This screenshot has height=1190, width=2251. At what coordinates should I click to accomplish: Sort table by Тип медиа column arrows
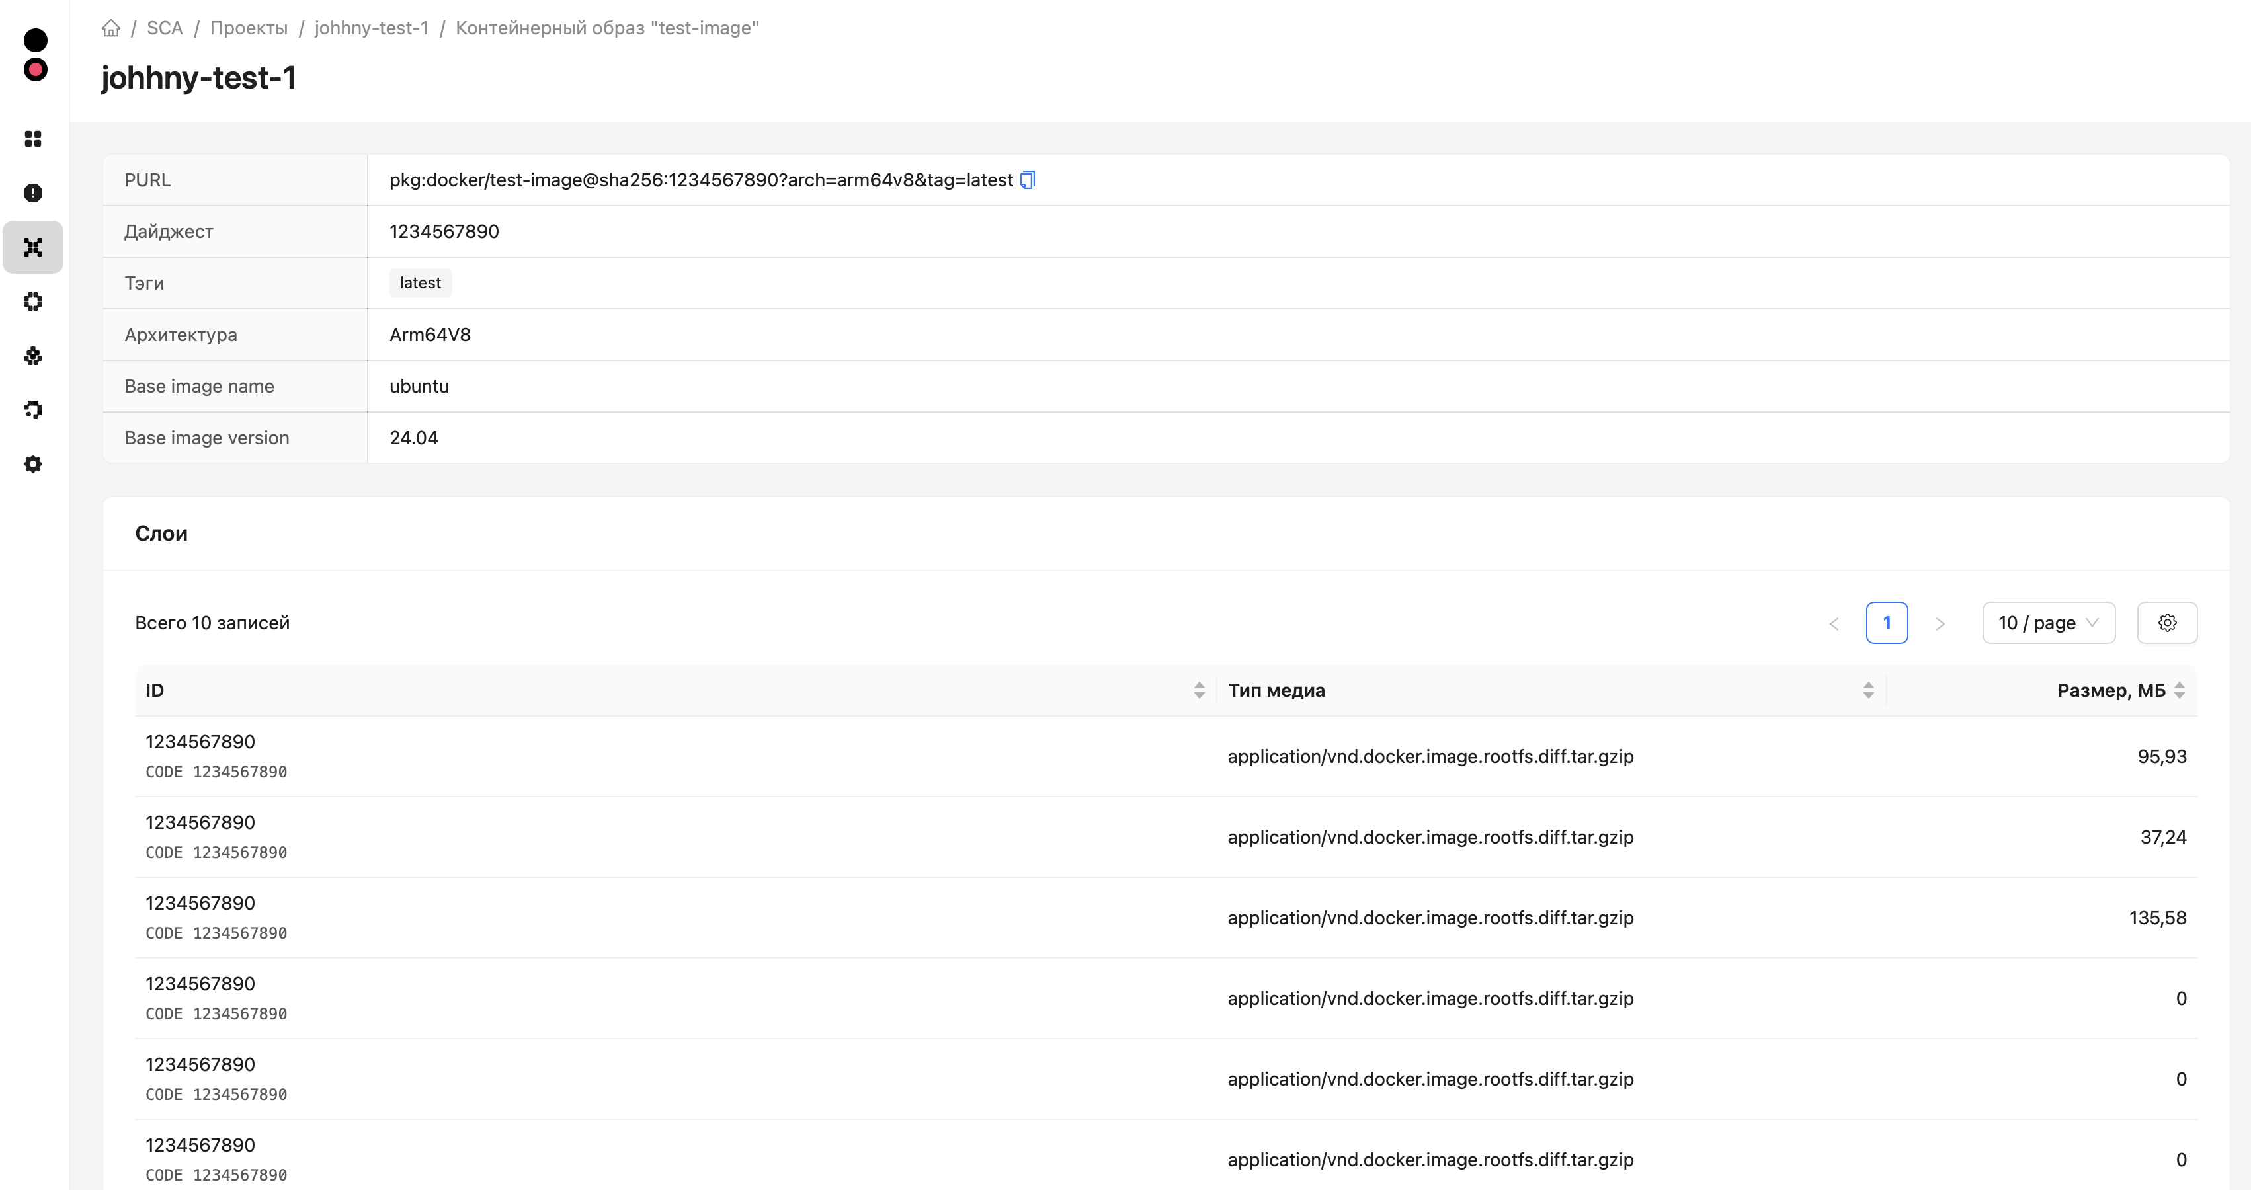pyautogui.click(x=1868, y=690)
